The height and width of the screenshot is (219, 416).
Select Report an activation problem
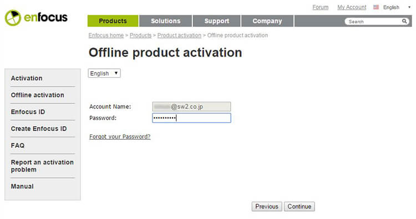(42, 166)
